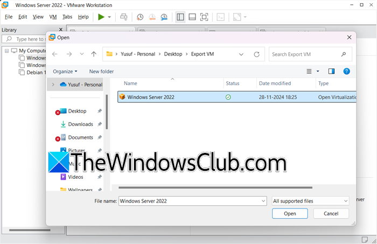Open the Organize dropdown menu
The width and height of the screenshot is (377, 244).
pos(65,72)
